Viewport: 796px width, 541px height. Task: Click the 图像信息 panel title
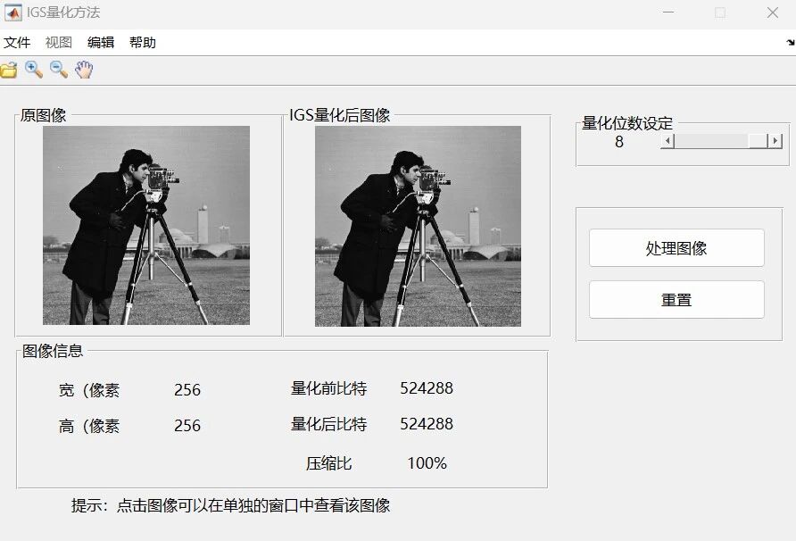[53, 351]
